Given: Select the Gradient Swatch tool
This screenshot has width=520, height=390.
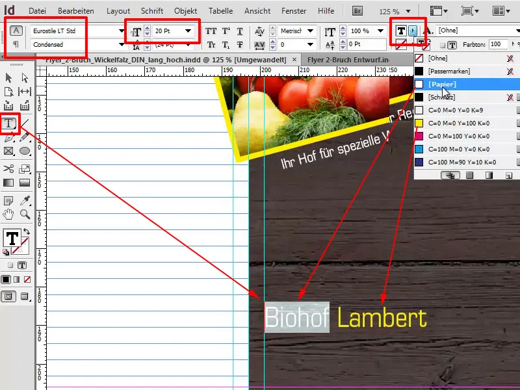Looking at the screenshot, I should (8, 183).
